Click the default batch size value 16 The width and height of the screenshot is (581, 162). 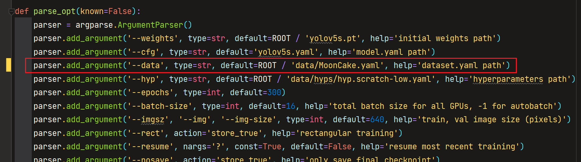(291, 106)
